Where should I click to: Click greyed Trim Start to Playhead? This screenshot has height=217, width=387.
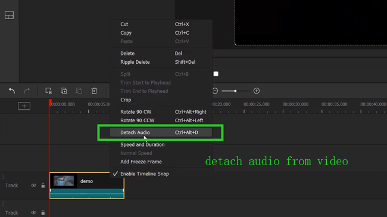(x=161, y=82)
